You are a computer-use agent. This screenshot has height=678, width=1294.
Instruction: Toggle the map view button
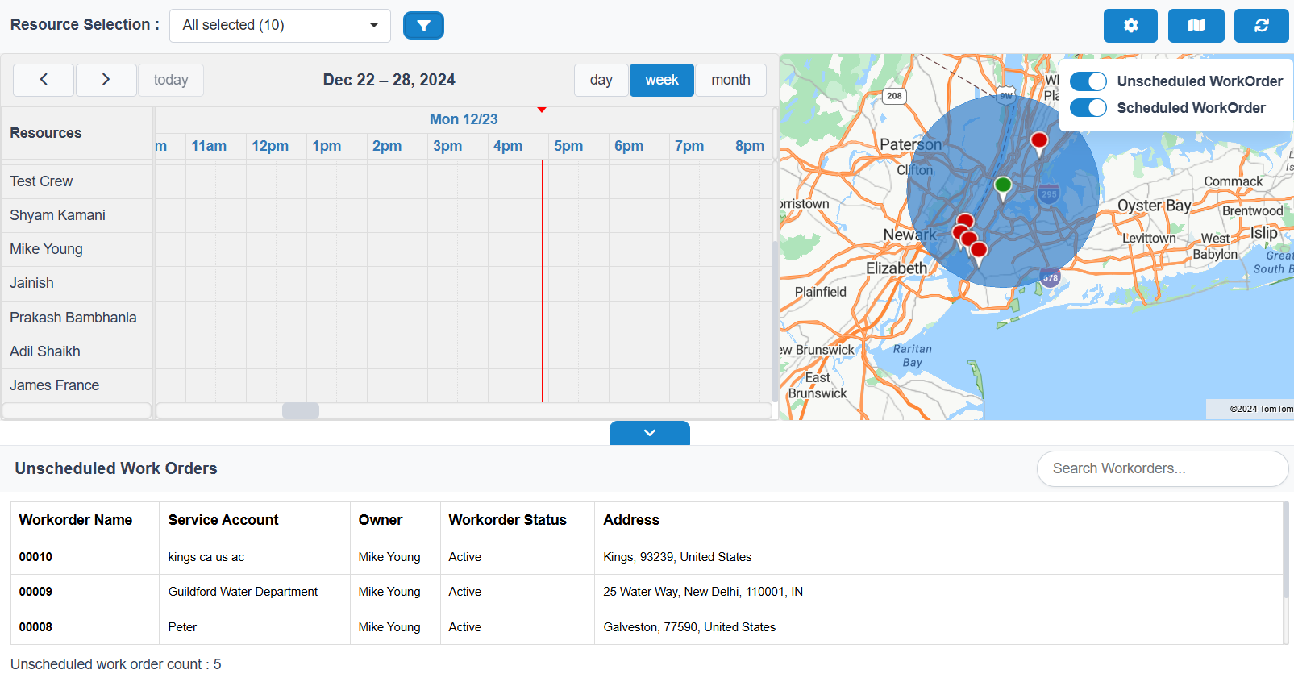click(x=1196, y=26)
